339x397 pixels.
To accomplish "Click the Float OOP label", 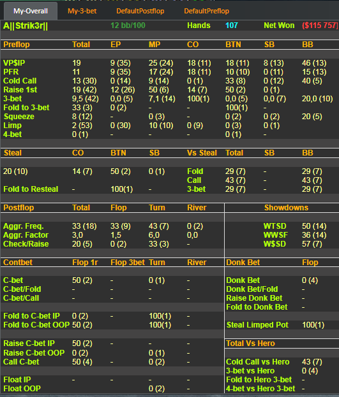I will (x=22, y=388).
